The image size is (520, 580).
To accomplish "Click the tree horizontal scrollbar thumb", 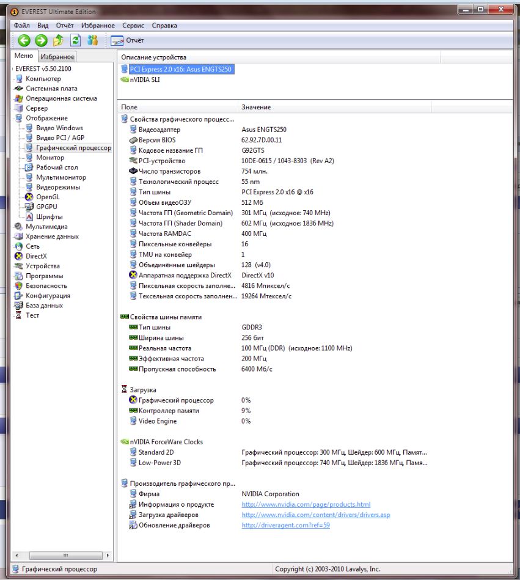I will (65, 555).
